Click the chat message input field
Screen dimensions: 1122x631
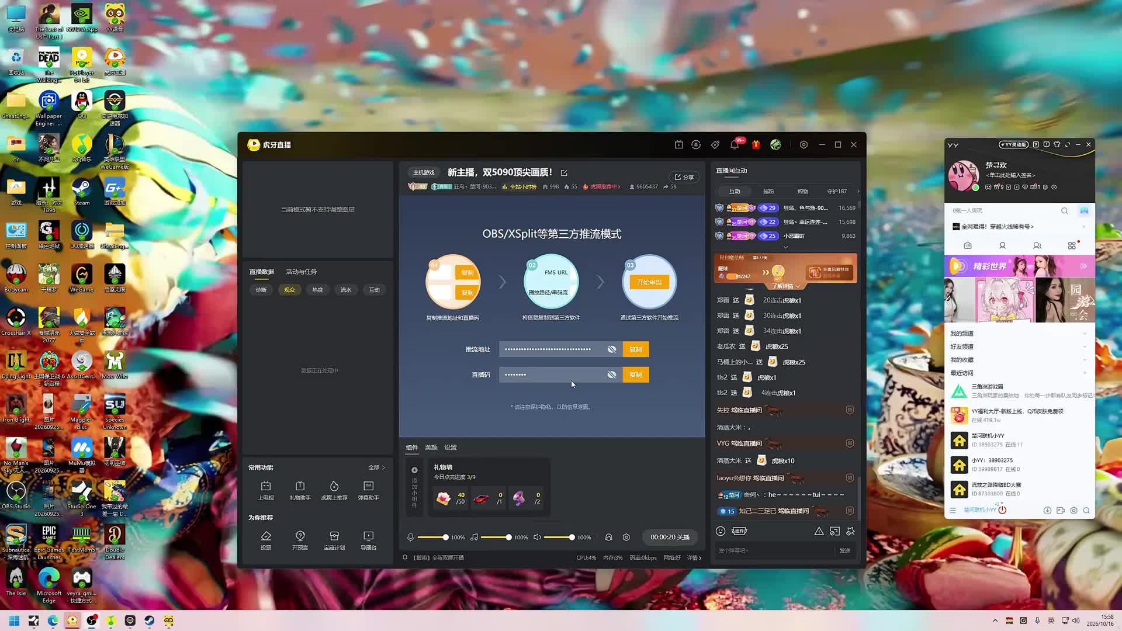coord(774,551)
